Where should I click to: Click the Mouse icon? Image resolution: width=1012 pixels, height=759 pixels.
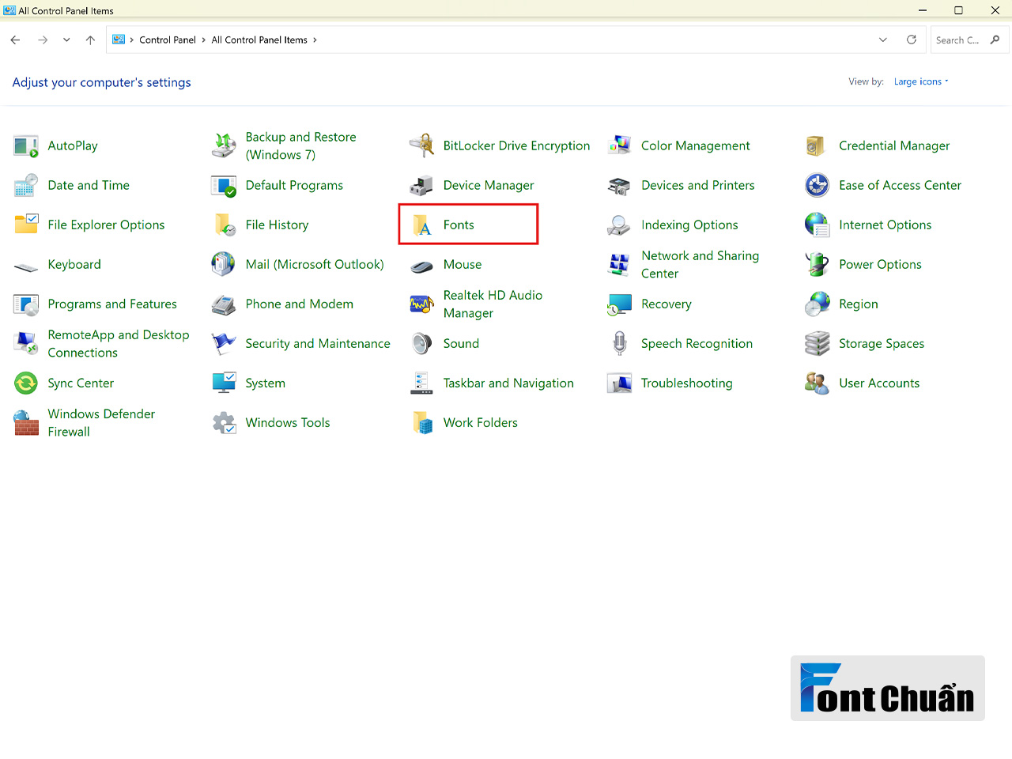point(421,266)
